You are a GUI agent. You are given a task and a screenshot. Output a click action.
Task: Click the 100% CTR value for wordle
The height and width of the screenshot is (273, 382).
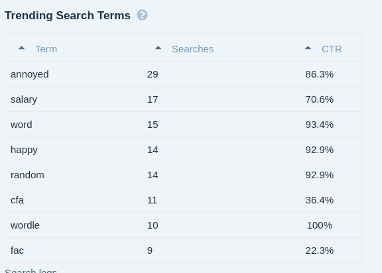click(x=320, y=225)
